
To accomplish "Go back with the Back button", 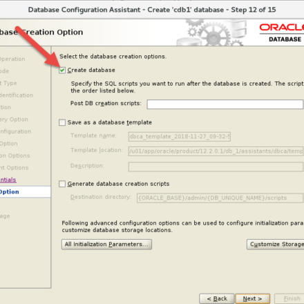I will pyautogui.click(x=217, y=298).
